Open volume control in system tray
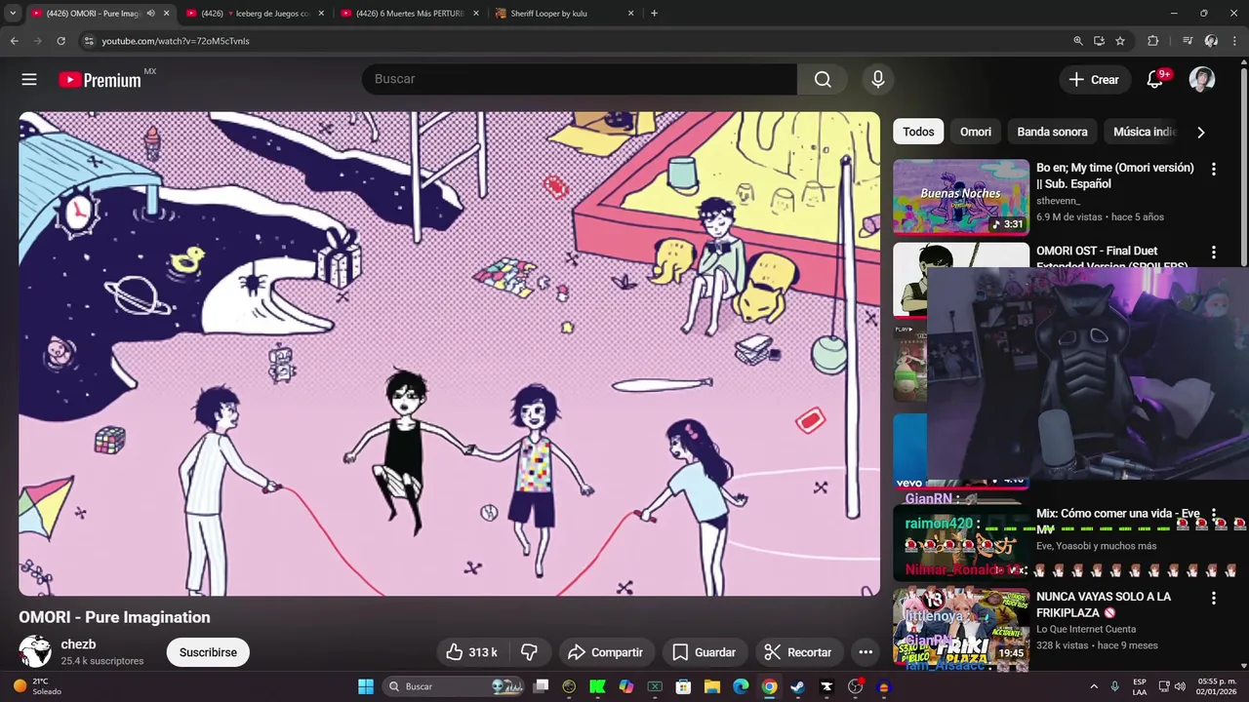The width and height of the screenshot is (1249, 702). [1180, 686]
